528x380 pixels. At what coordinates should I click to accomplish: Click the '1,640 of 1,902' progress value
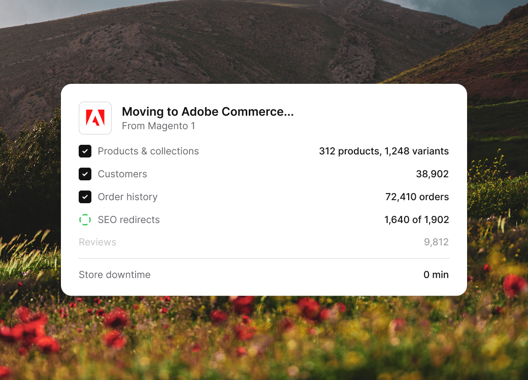(416, 219)
